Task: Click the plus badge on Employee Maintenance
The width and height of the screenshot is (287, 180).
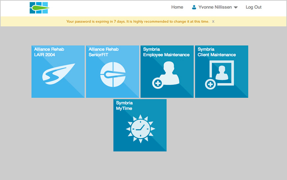Action: click(158, 83)
